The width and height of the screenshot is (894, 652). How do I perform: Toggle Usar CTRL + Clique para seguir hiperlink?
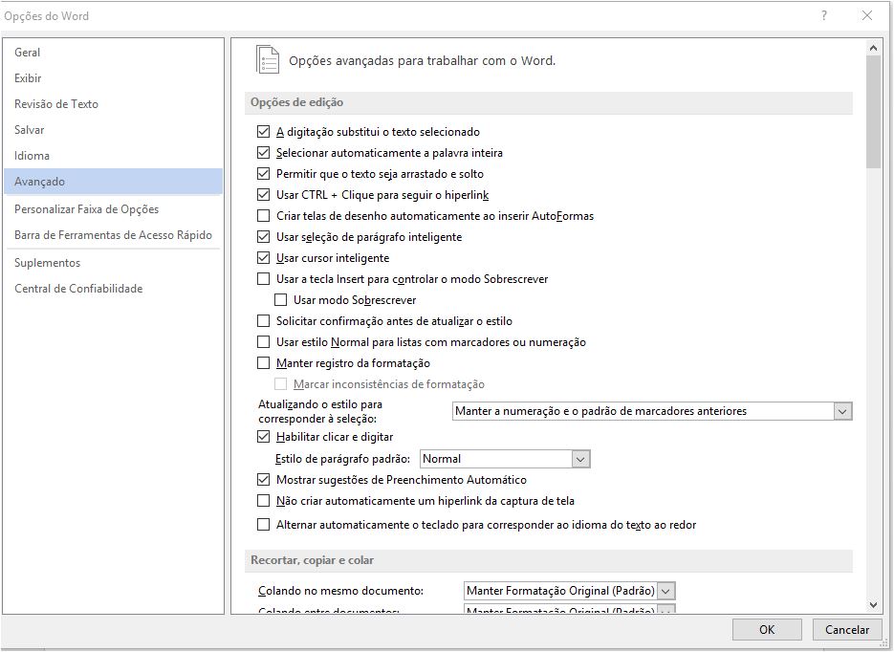(263, 195)
